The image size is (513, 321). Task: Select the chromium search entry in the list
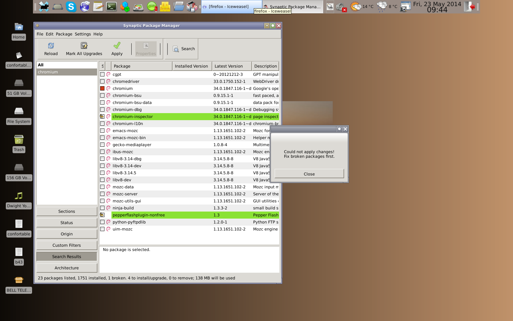67,72
